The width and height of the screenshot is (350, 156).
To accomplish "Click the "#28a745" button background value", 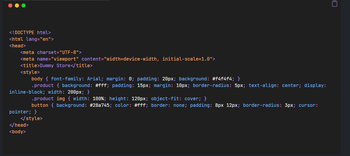I will 99,105.
